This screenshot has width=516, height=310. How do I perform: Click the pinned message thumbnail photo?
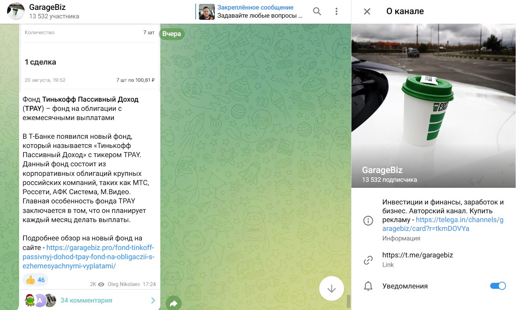click(x=207, y=12)
